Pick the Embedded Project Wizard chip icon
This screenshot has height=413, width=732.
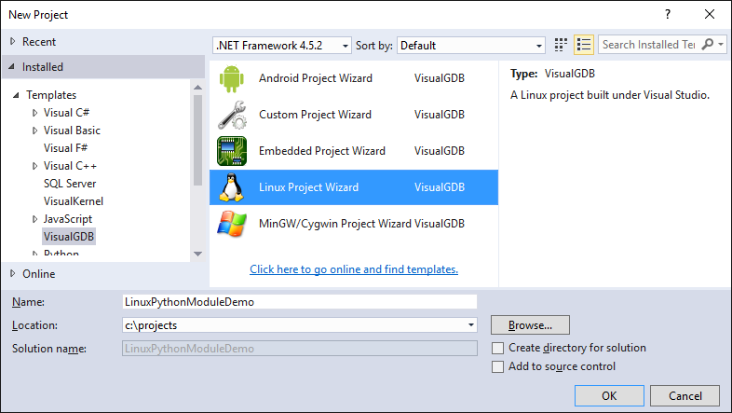(x=232, y=151)
